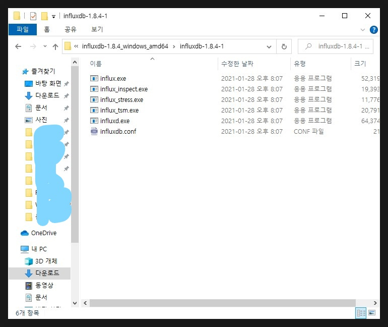The height and width of the screenshot is (327, 388).
Task: Select influxd.exe file name
Action: click(115, 121)
